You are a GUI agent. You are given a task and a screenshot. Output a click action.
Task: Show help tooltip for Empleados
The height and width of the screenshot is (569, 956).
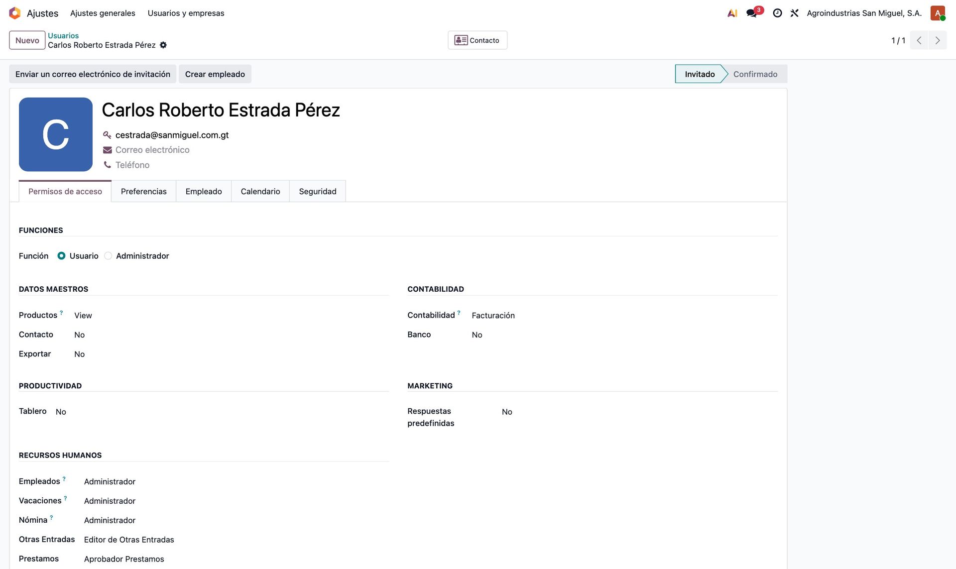click(64, 479)
